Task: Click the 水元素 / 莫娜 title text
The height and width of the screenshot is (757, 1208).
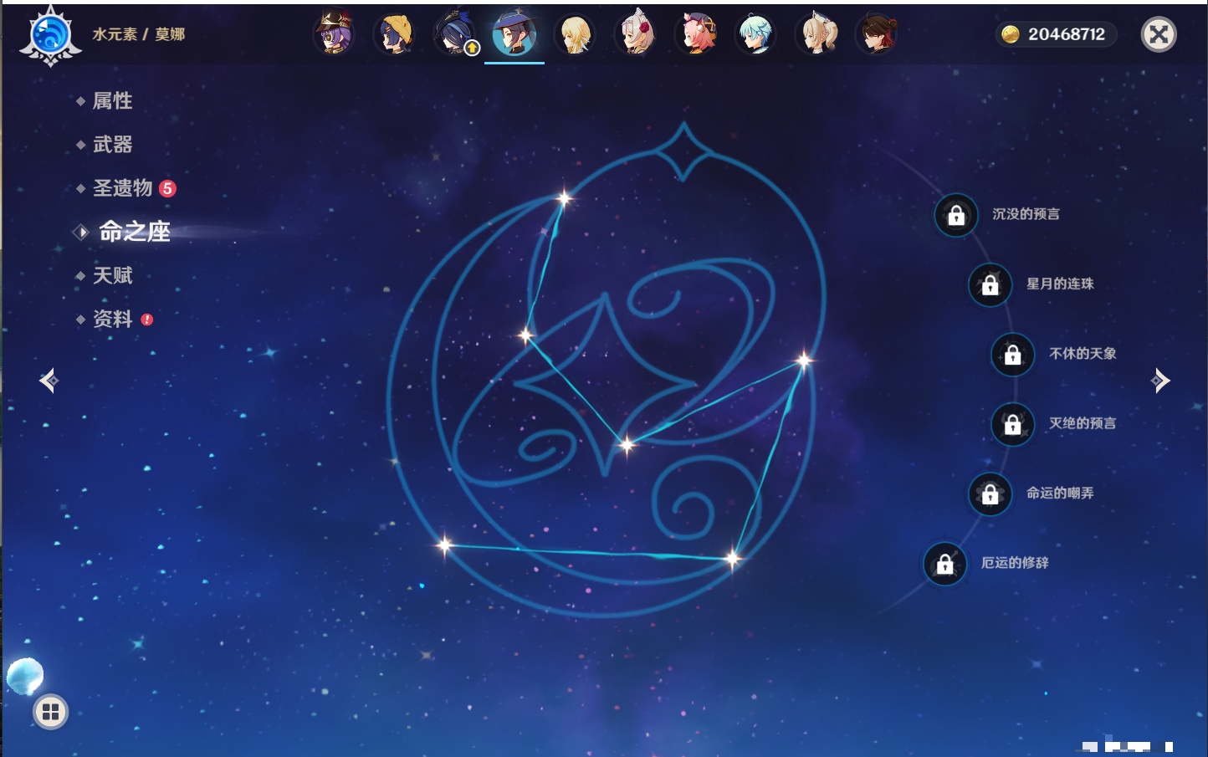Action: tap(139, 34)
